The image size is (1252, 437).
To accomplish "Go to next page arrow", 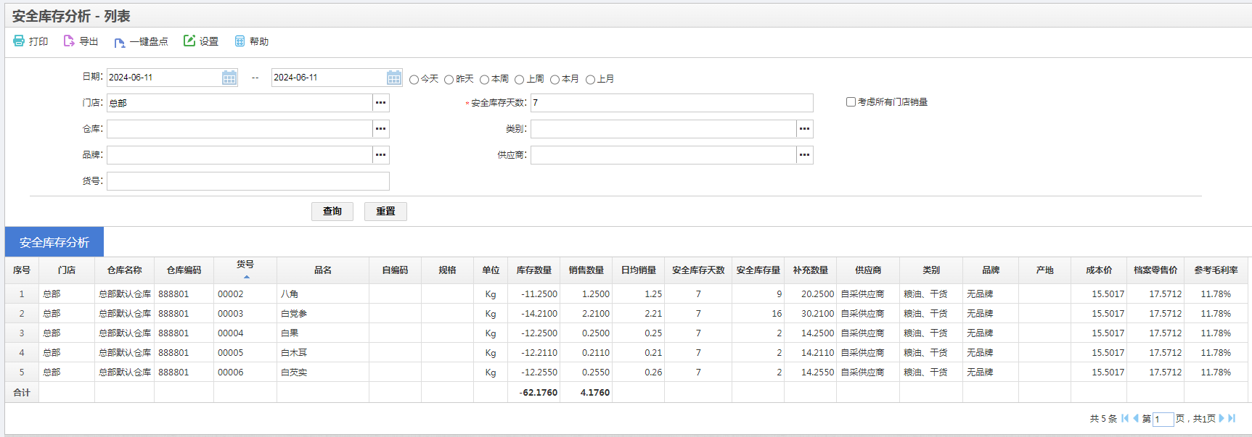I will 1222,418.
